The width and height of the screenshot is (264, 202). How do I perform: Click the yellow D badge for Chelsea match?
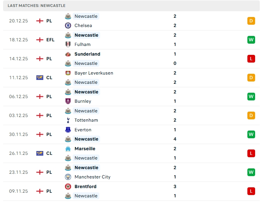251,21
